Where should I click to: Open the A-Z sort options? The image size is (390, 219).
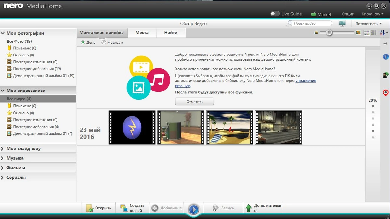(384, 33)
